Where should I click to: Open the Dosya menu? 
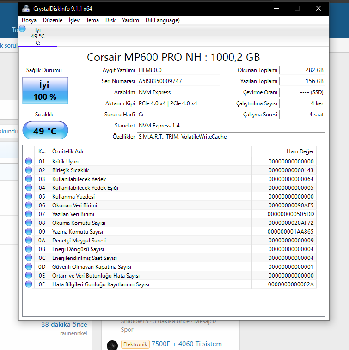29,20
